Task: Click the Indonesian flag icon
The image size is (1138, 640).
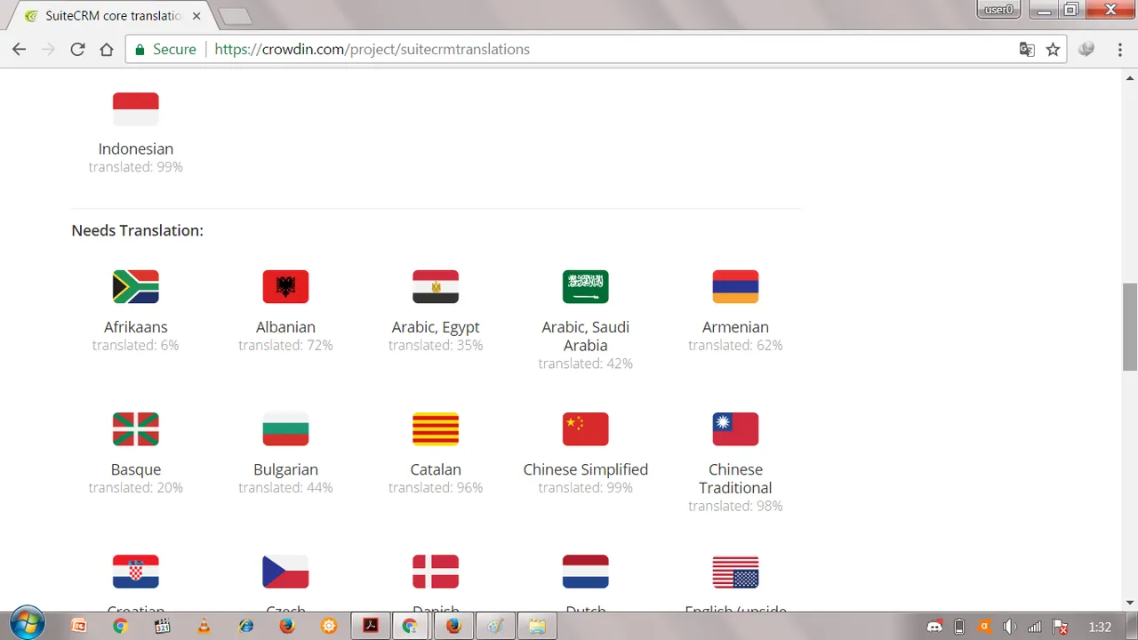Action: tap(136, 109)
